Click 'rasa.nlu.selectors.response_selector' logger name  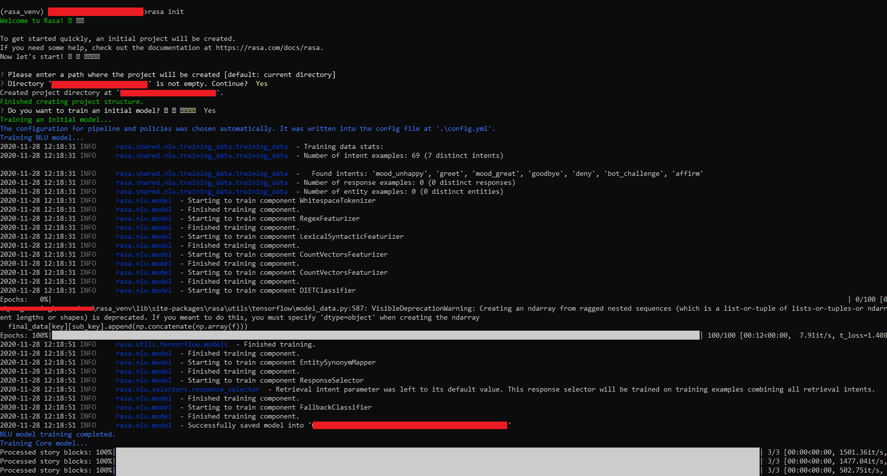[187, 390]
